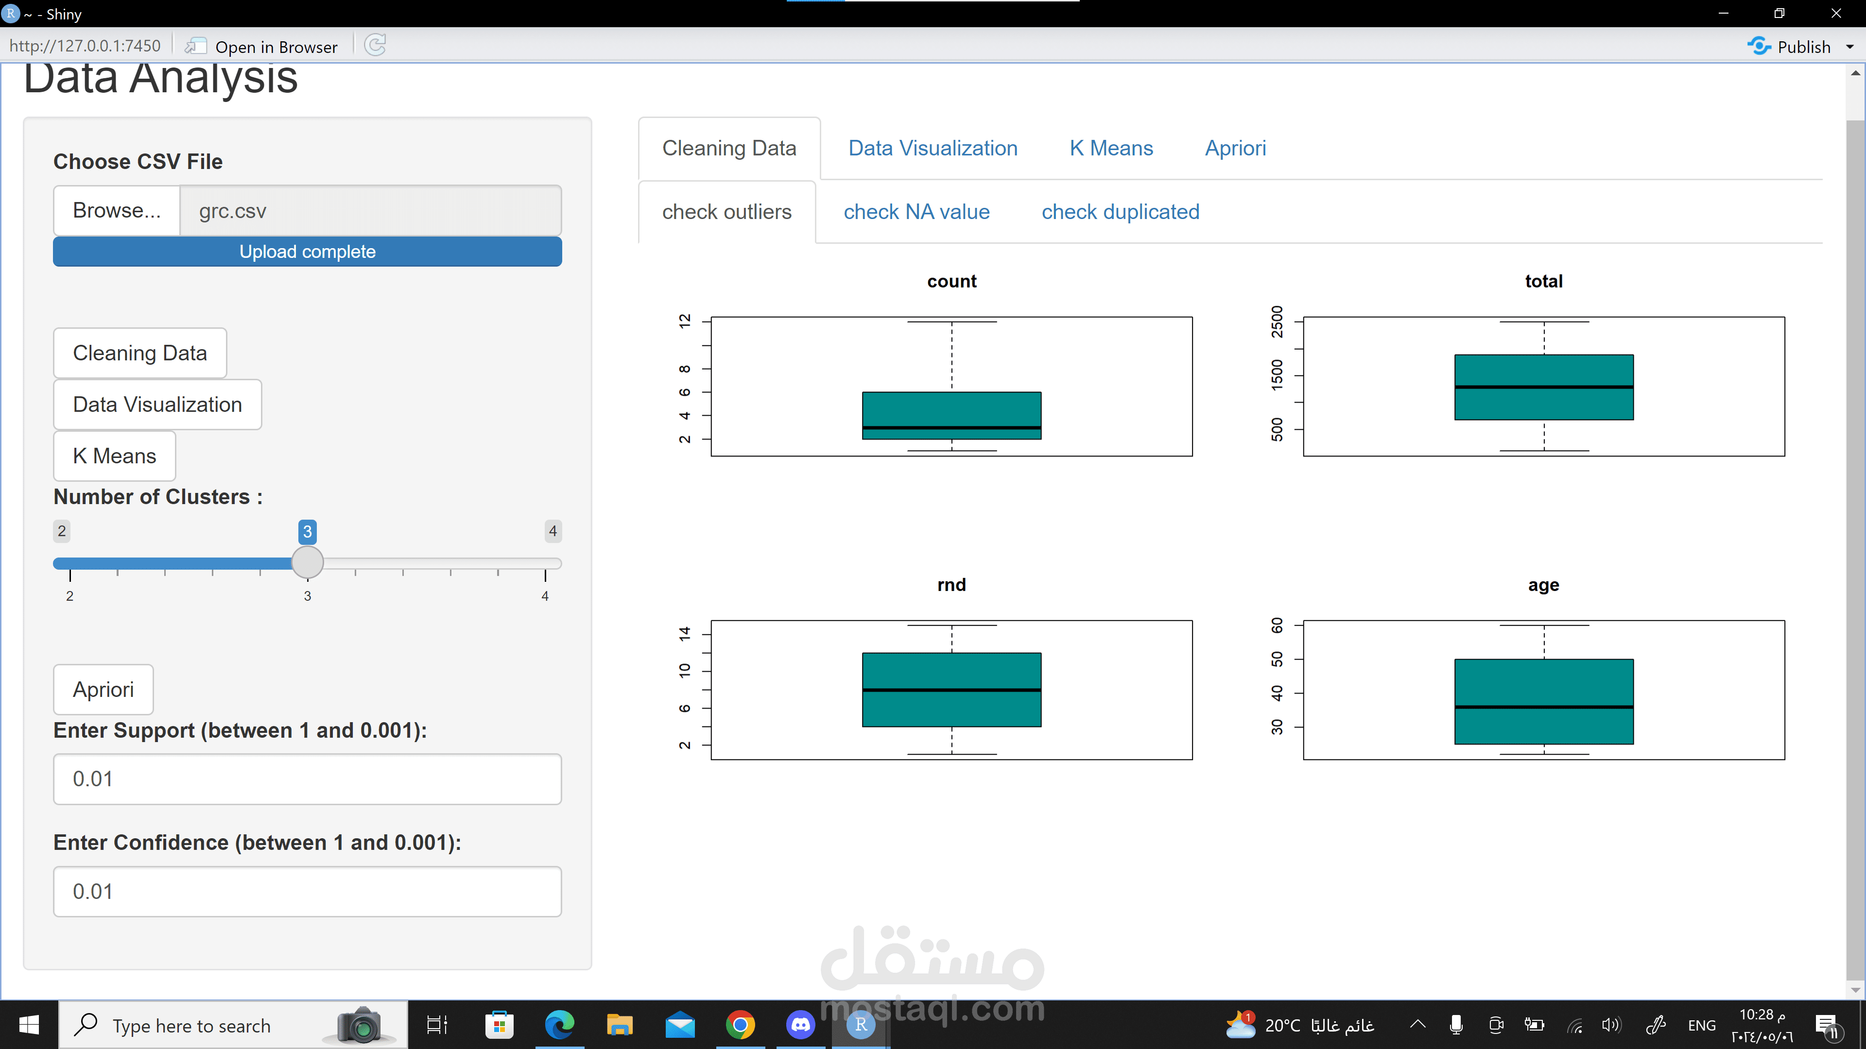Click the Enter Support input field
This screenshot has width=1866, height=1049.
pos(307,779)
